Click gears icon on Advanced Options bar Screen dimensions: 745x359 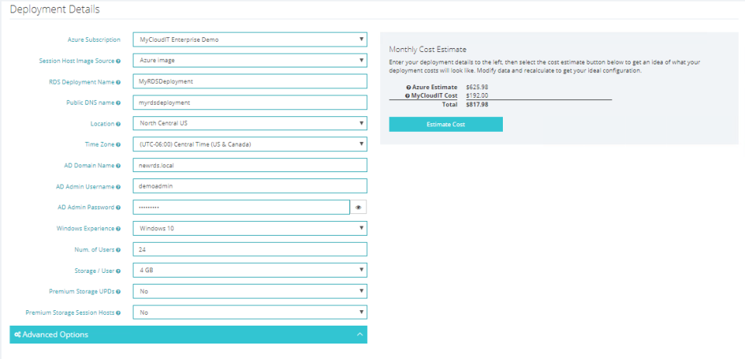click(x=18, y=335)
